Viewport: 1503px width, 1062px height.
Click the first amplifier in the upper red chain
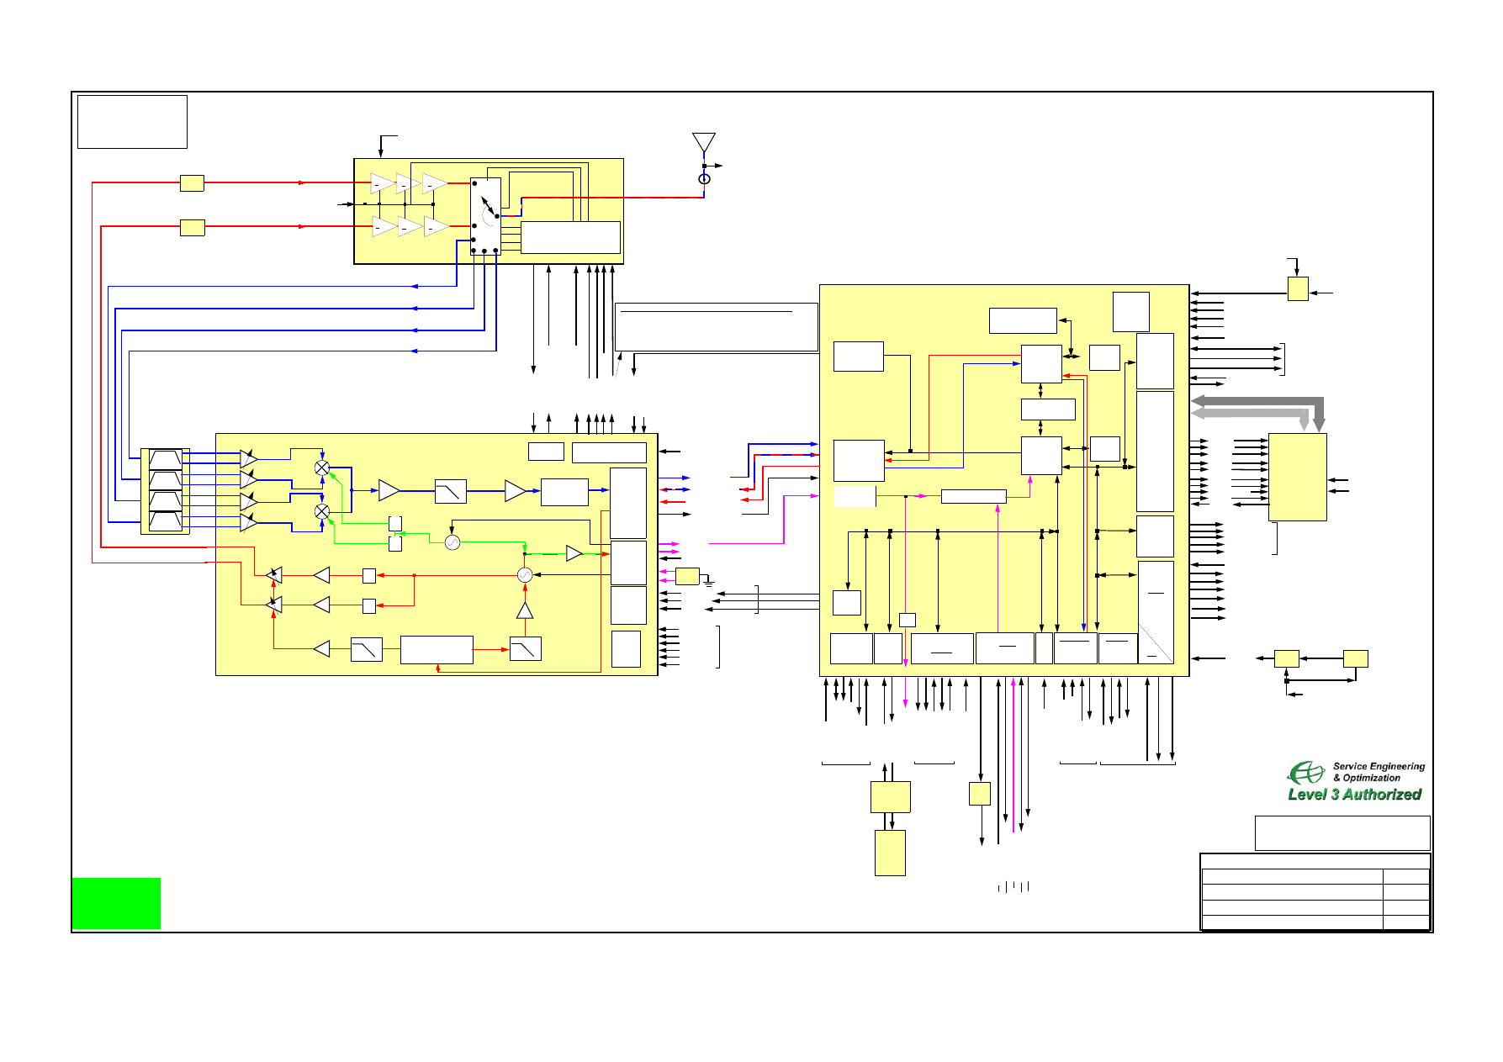(x=383, y=183)
